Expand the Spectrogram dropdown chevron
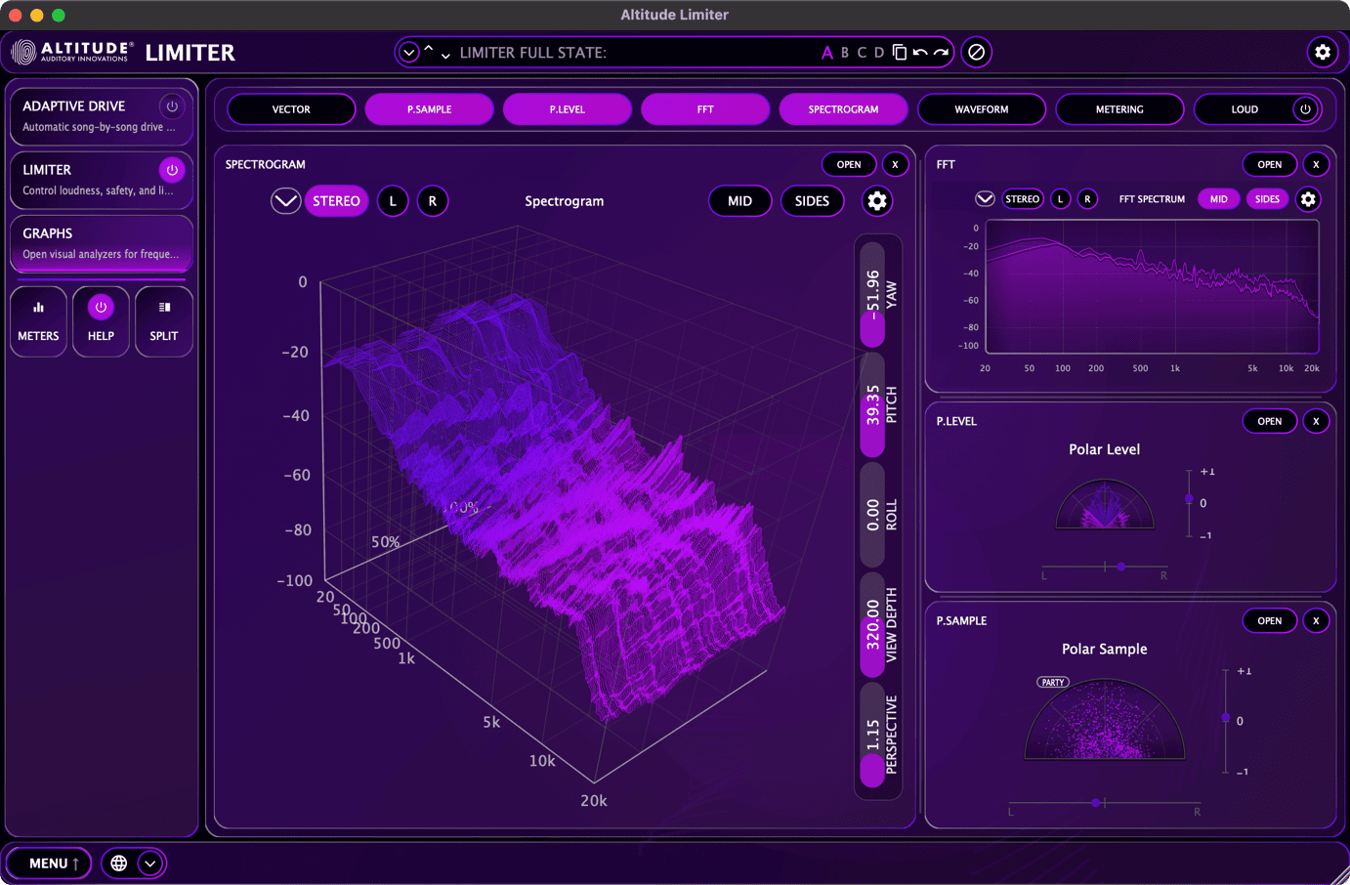1350x885 pixels. click(x=285, y=201)
